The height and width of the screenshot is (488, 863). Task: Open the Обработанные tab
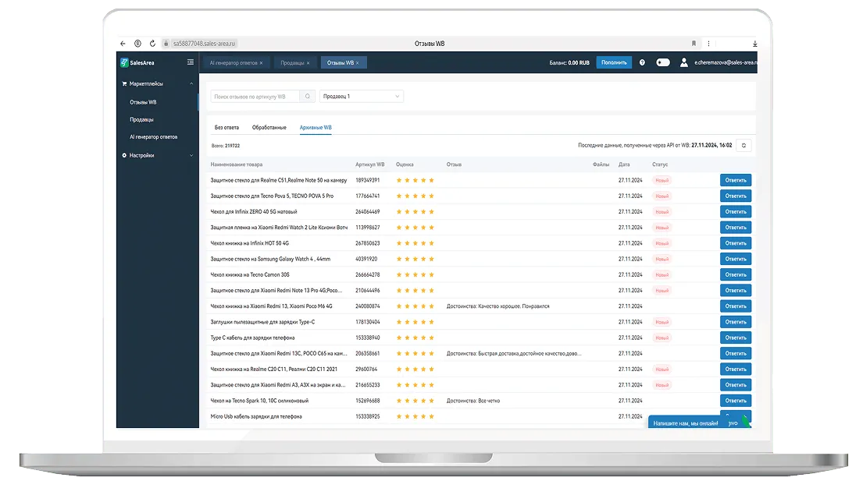pos(269,128)
